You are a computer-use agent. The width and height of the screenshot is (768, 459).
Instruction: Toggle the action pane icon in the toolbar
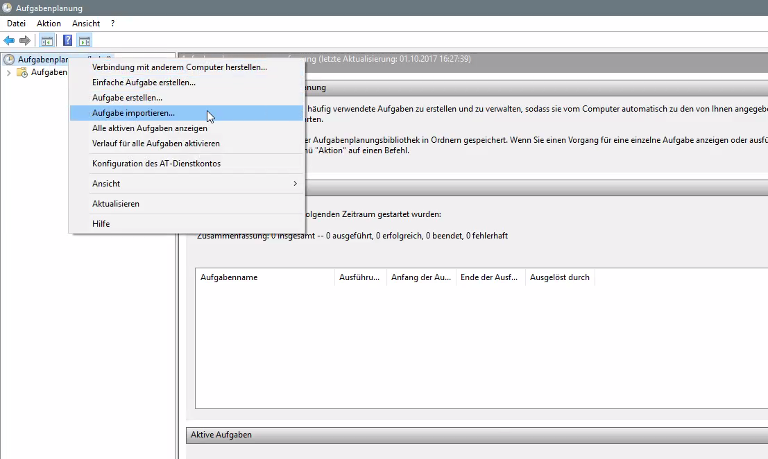click(x=84, y=40)
